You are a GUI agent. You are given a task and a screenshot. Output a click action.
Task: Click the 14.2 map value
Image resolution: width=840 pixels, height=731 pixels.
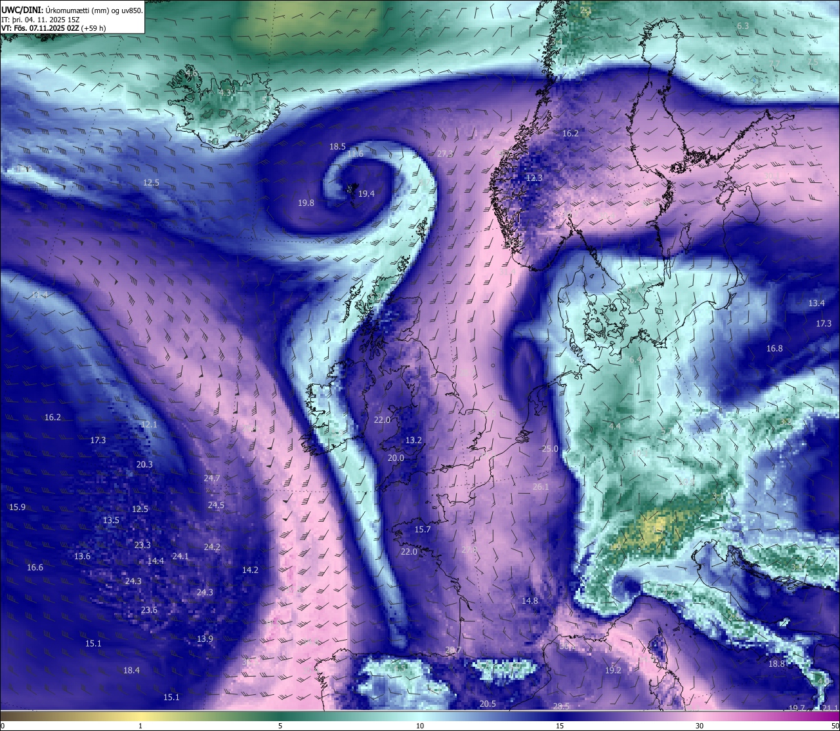tap(250, 570)
